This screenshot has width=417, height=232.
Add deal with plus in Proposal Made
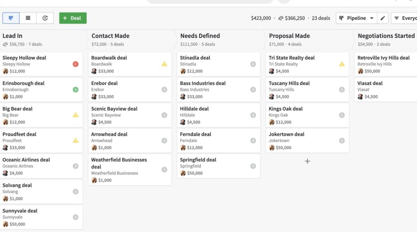(307, 161)
